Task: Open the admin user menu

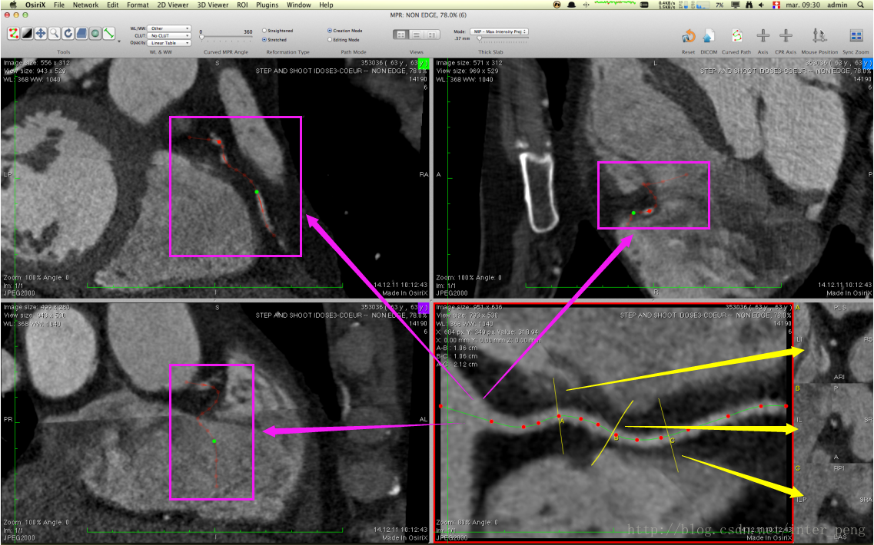Action: (837, 5)
